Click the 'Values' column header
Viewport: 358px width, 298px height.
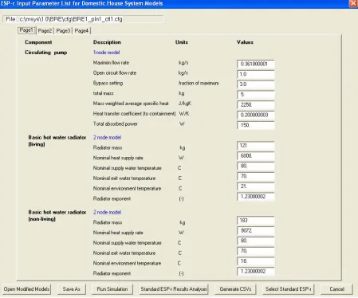pyautogui.click(x=245, y=42)
